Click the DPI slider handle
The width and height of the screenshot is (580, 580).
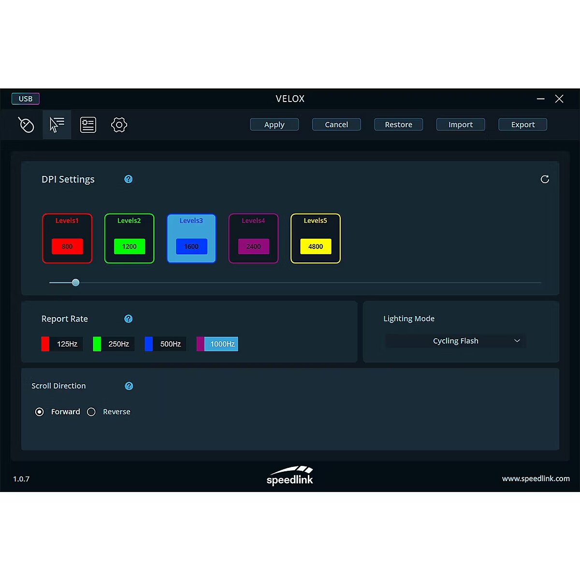coord(76,283)
